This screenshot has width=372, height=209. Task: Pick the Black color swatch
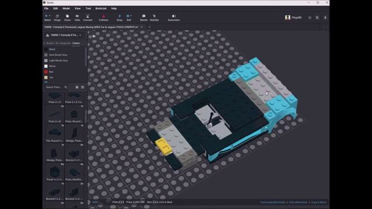pyautogui.click(x=46, y=49)
